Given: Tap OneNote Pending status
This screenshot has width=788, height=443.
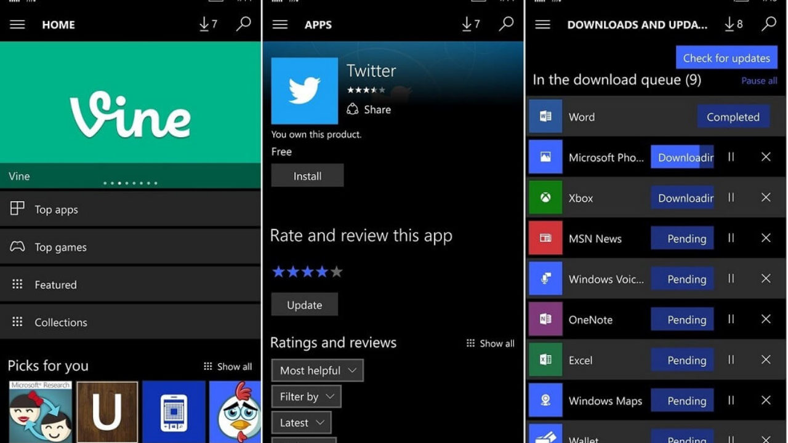Looking at the screenshot, I should (x=683, y=320).
